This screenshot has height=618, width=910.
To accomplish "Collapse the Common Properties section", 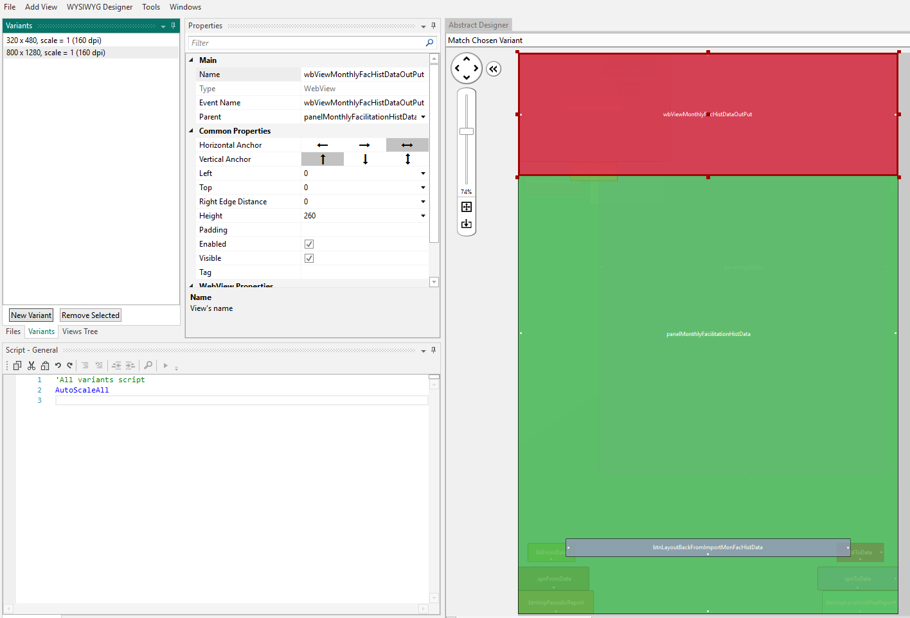I will [190, 130].
